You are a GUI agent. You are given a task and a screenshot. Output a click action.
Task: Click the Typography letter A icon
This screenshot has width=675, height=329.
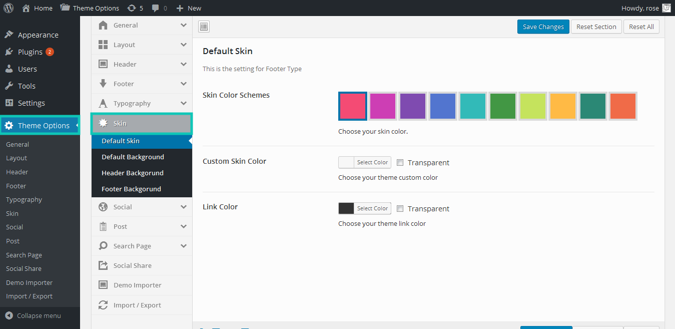point(103,103)
